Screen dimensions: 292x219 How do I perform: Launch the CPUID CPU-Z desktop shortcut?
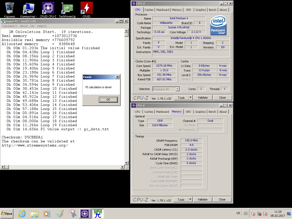48,10
